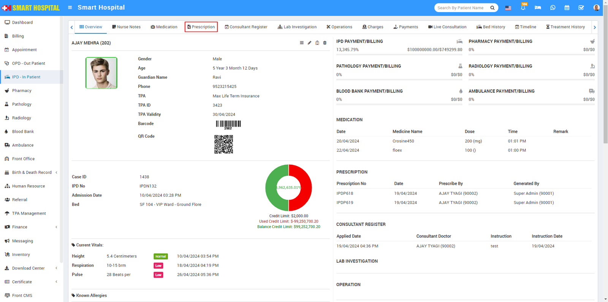The height and width of the screenshot is (302, 608).
Task: Open the Lab Investigation tab
Action: [297, 27]
